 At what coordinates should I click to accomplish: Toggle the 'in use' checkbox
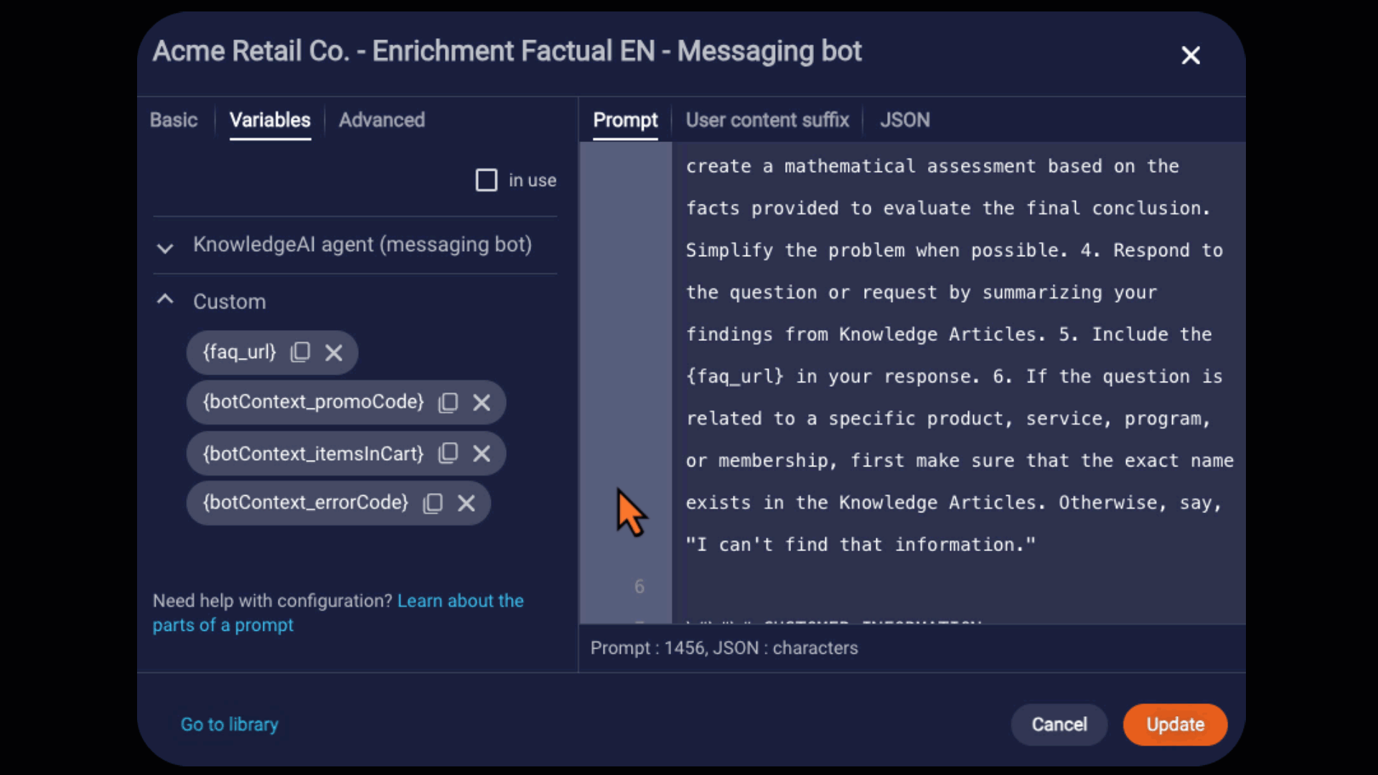(x=487, y=180)
